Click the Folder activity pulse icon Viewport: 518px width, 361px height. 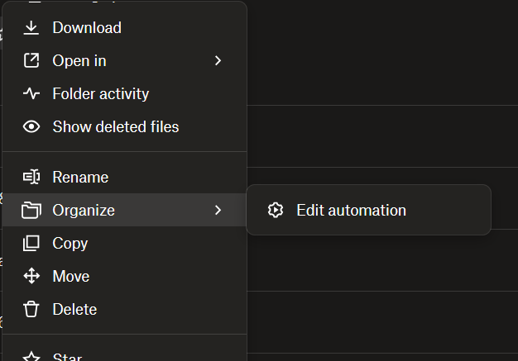31,94
